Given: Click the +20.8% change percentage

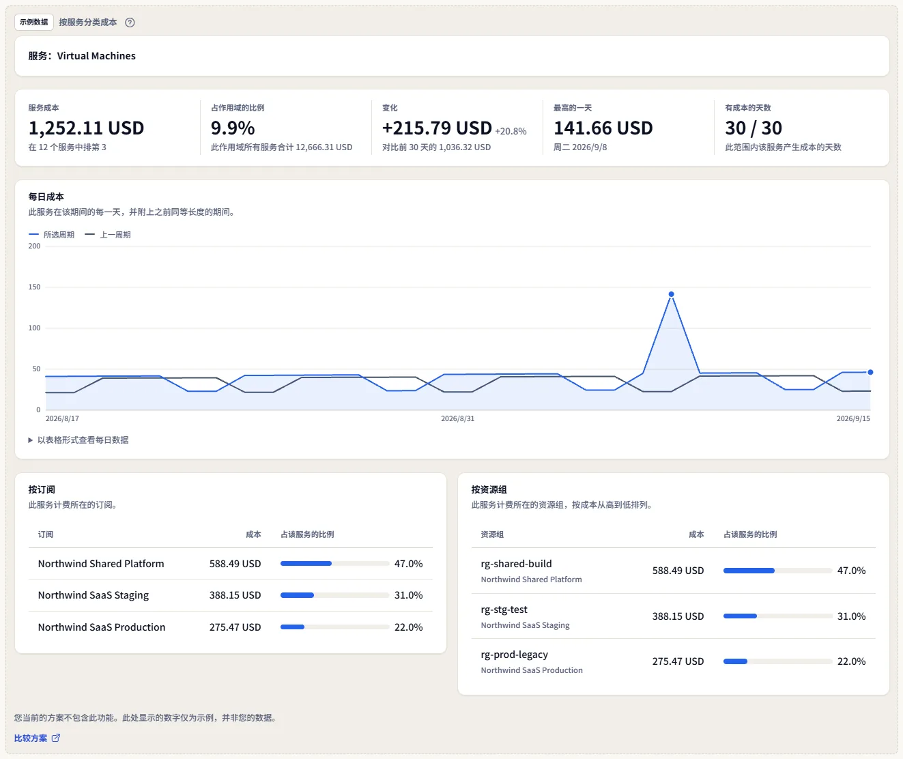Looking at the screenshot, I should tap(511, 131).
